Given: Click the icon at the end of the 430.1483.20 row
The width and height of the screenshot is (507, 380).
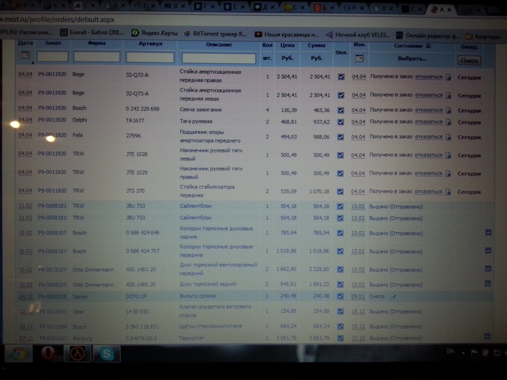Looking at the screenshot, I should [488, 269].
